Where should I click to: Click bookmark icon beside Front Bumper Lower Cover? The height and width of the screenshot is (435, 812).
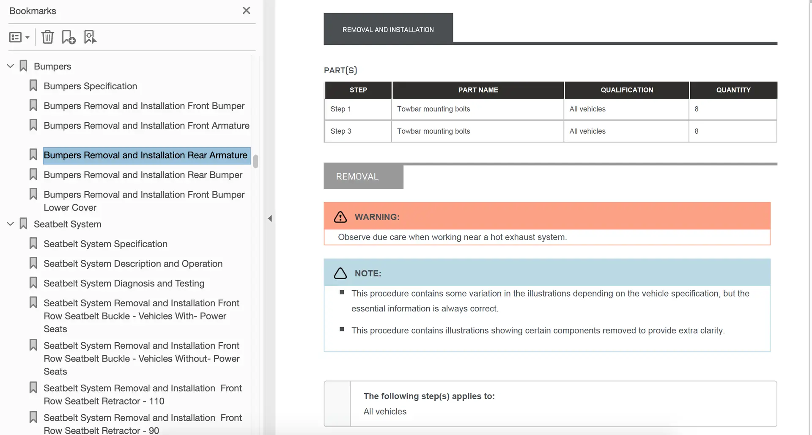pyautogui.click(x=33, y=194)
